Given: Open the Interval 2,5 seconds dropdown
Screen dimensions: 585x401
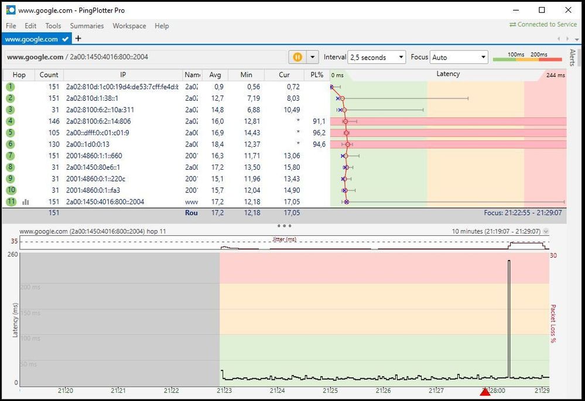Looking at the screenshot, I should pos(377,57).
